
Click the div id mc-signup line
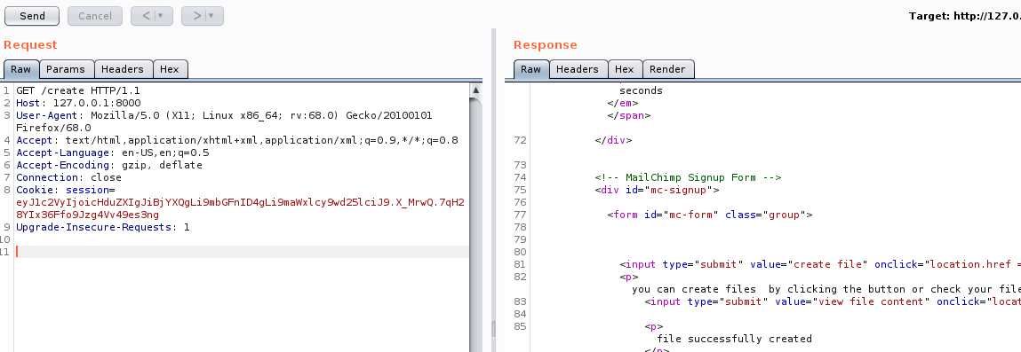(x=657, y=190)
